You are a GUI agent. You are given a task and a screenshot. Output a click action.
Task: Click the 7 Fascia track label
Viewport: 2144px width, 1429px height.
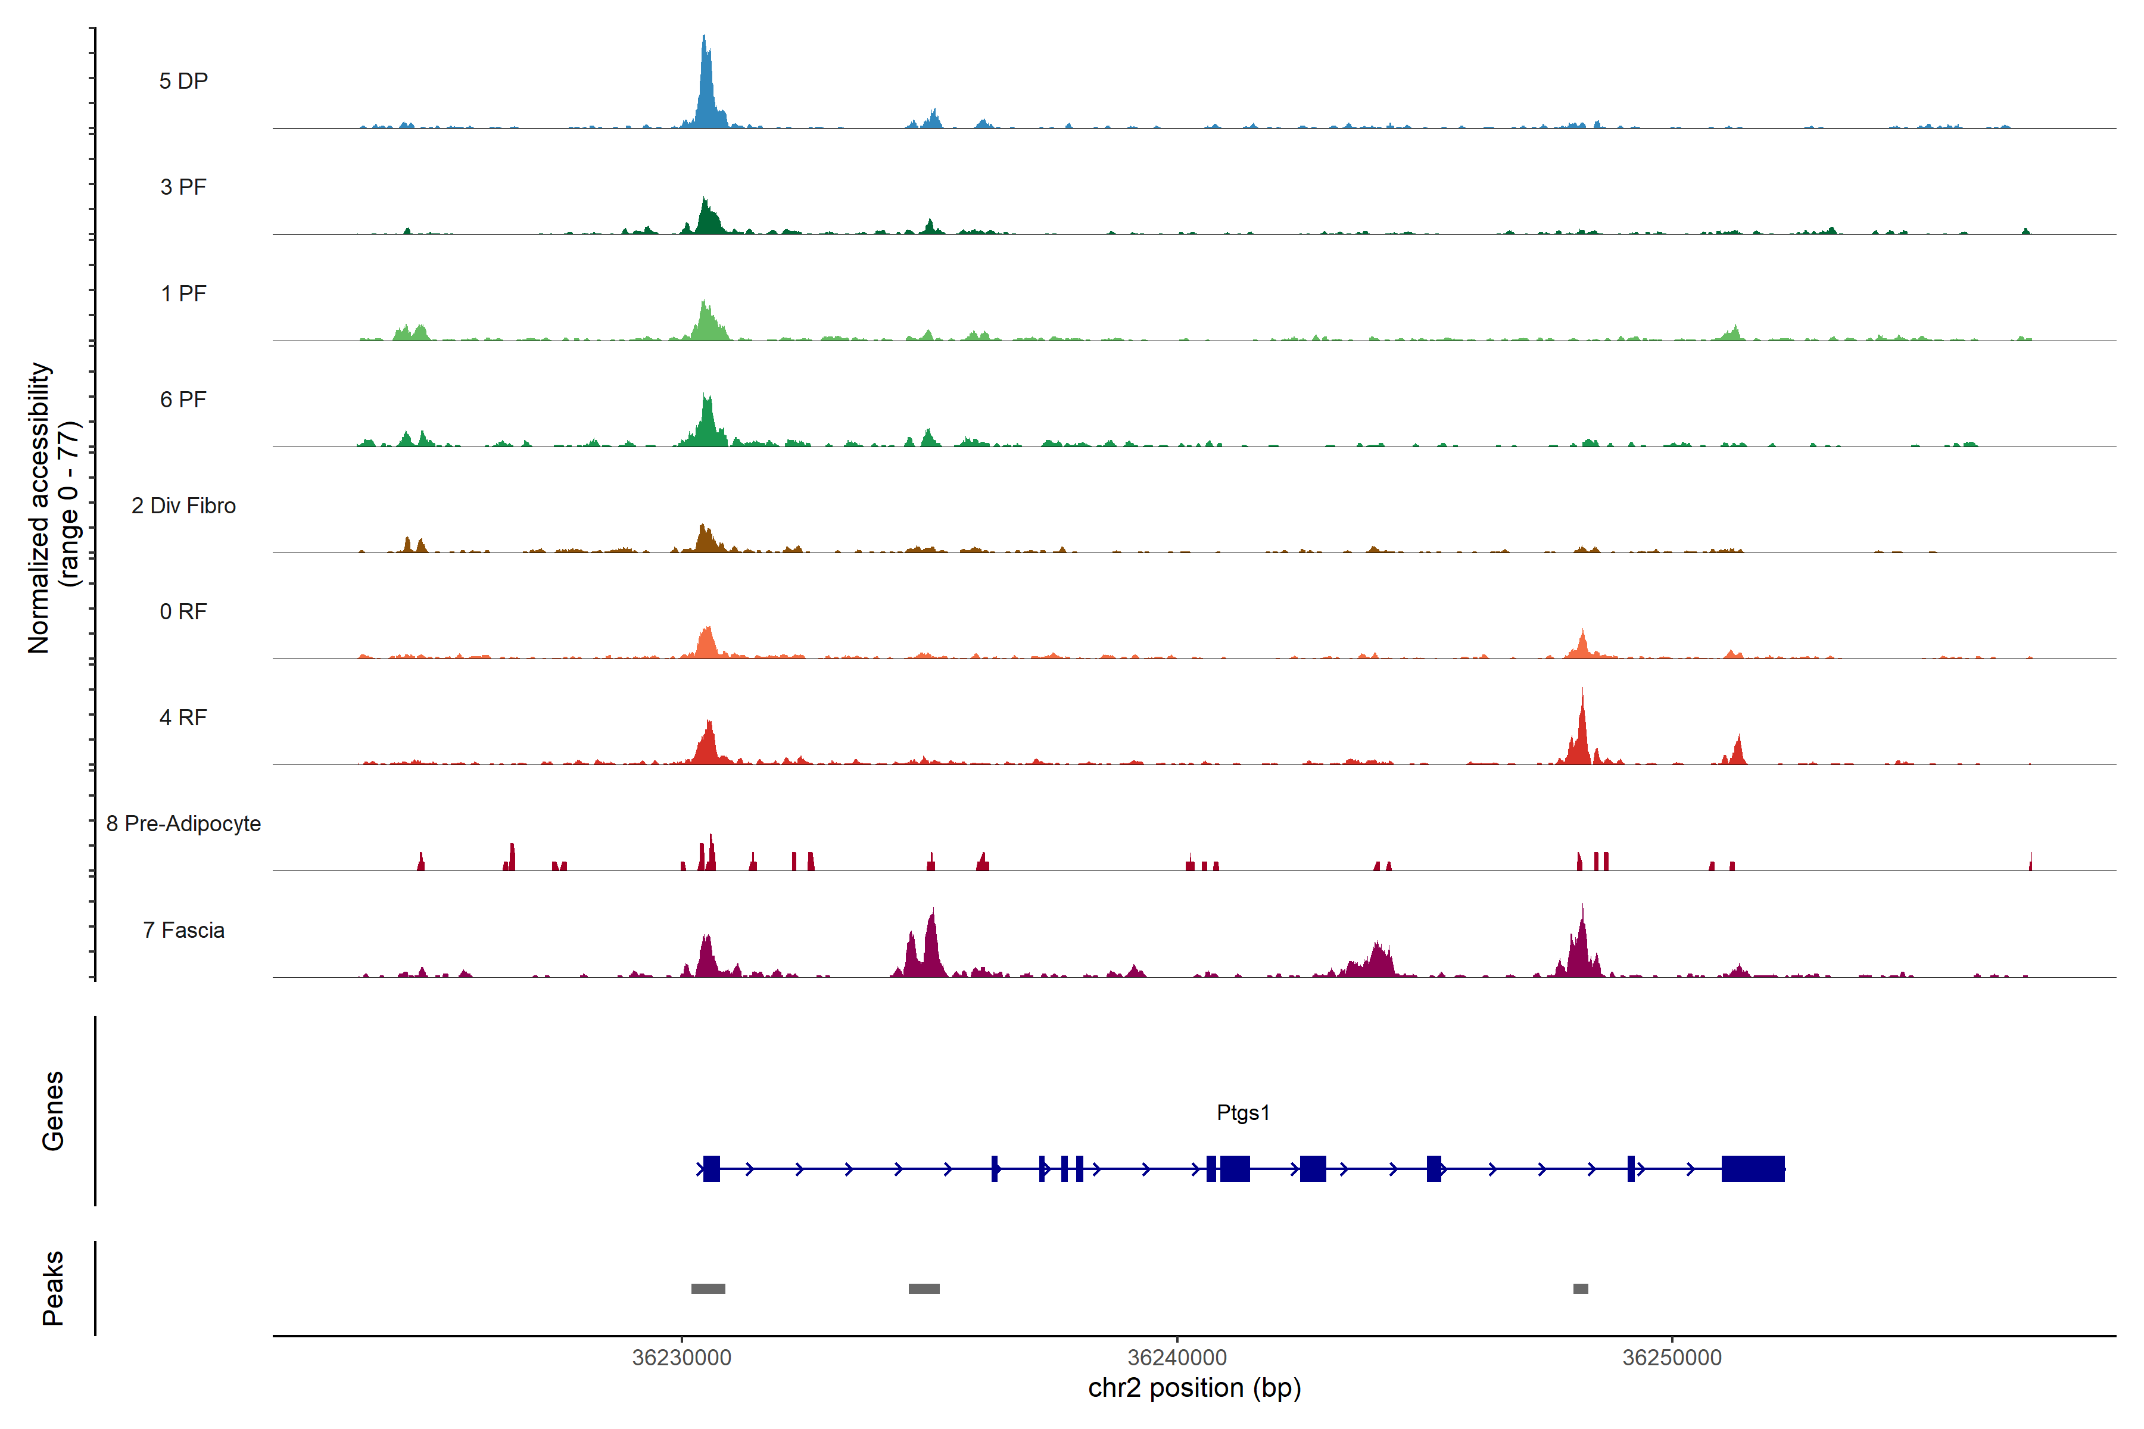point(183,929)
